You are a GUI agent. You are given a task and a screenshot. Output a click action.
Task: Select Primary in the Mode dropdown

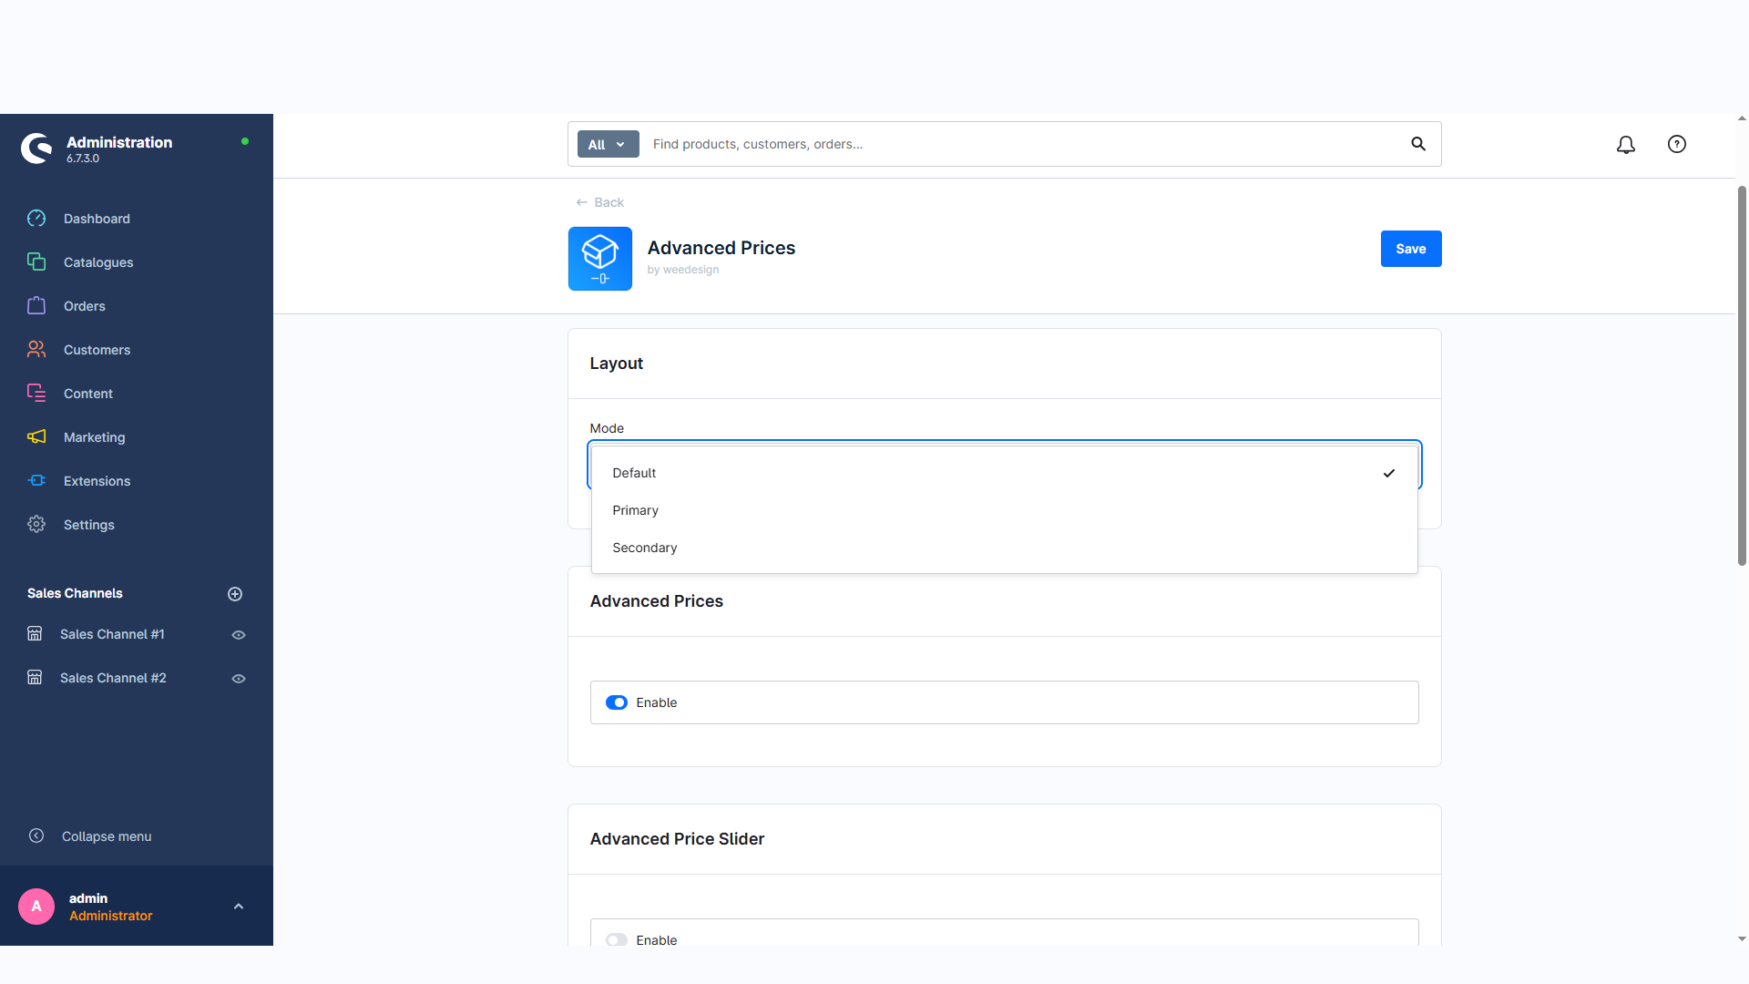click(x=636, y=510)
